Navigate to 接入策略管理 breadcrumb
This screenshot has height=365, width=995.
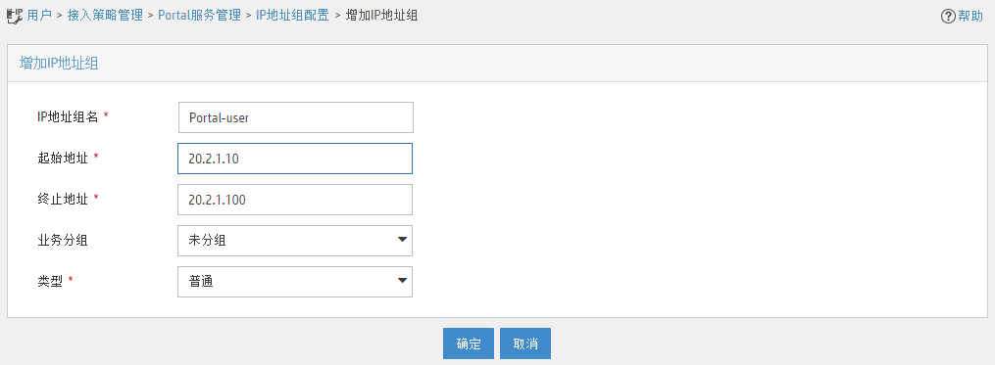tap(106, 16)
